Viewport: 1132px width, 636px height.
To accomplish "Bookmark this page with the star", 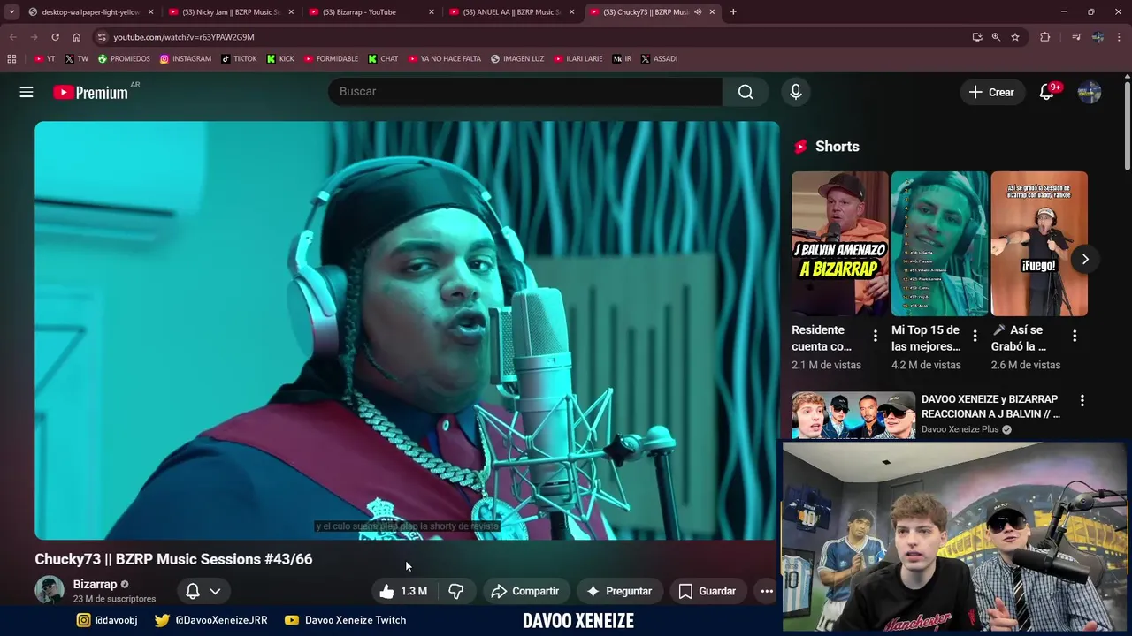I will [1015, 37].
